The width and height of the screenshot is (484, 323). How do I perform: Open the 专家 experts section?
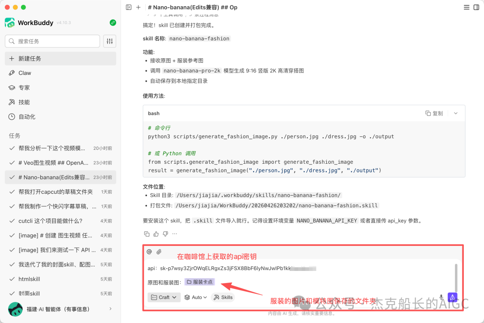[60, 87]
